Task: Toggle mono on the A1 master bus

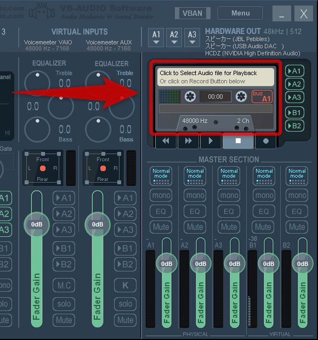Action: tap(161, 195)
